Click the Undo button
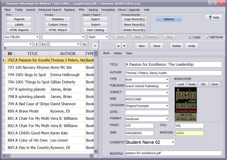Screen dimensions: 227x160 click(x=192, y=46)
